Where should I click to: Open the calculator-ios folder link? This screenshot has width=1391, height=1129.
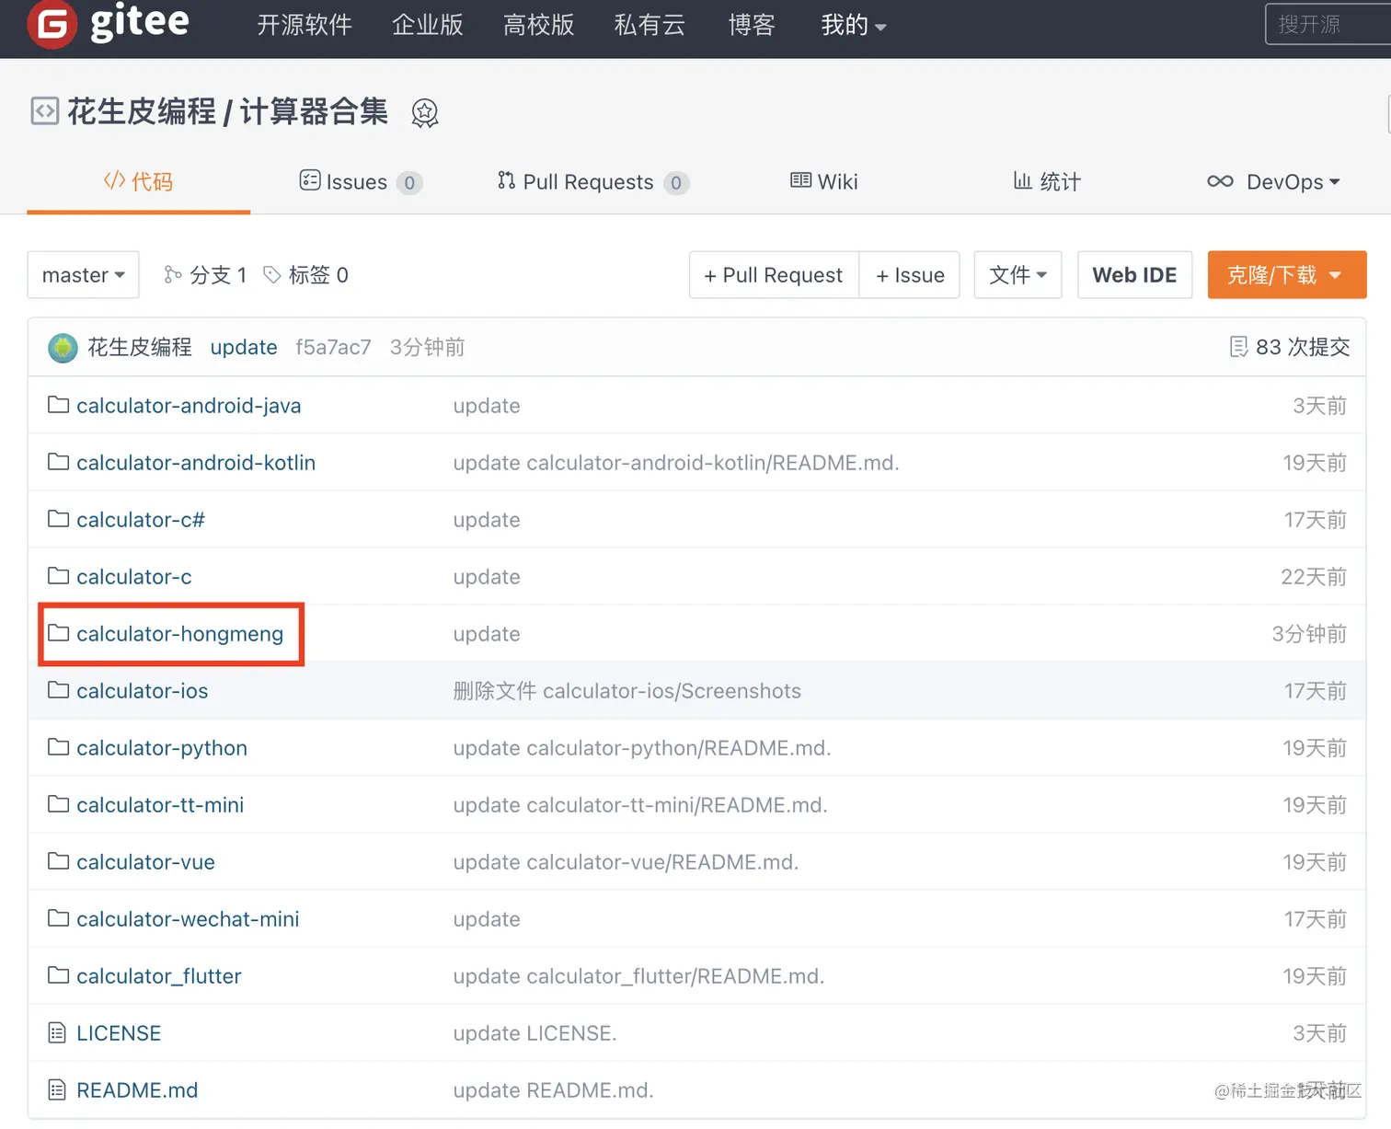point(143,691)
